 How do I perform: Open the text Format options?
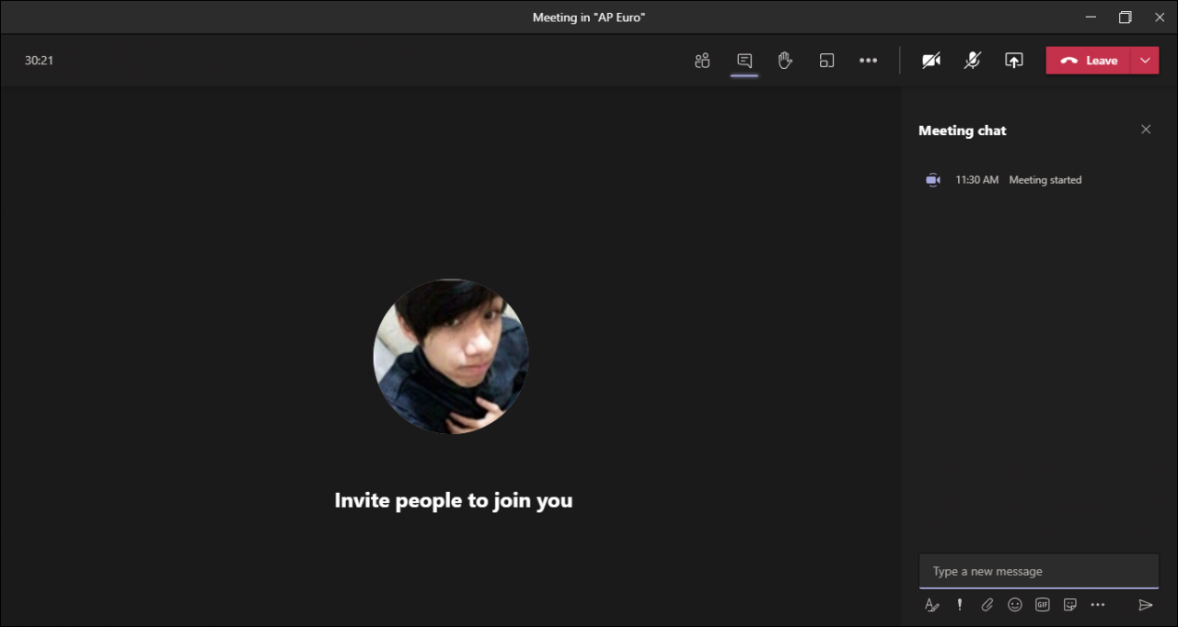coord(931,605)
